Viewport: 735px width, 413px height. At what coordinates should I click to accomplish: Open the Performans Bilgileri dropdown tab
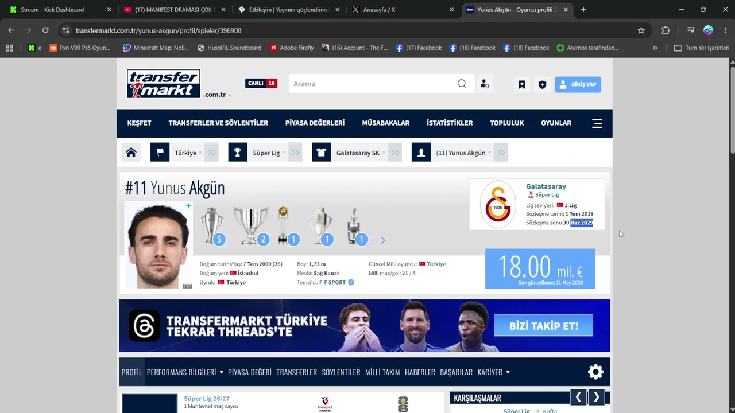(x=185, y=372)
